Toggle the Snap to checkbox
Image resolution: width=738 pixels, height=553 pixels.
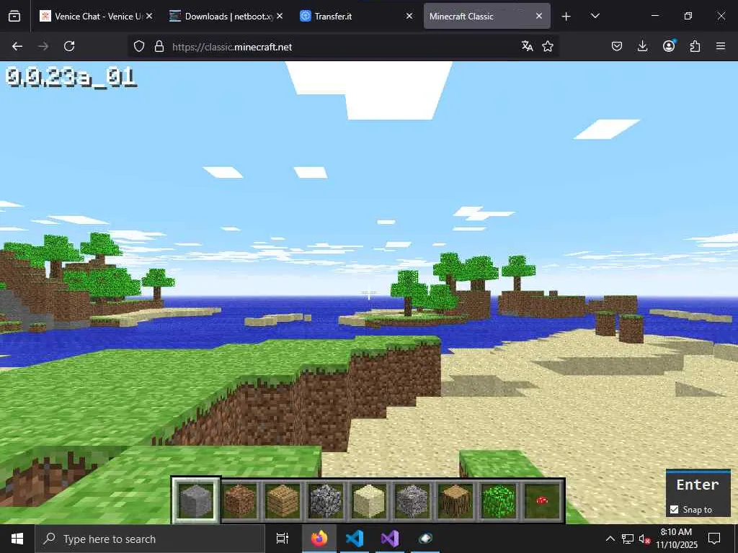[675, 510]
